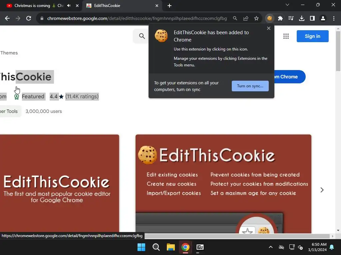Click Remove from Chrome button
Viewport: 341px width, 255px height.
(290, 77)
